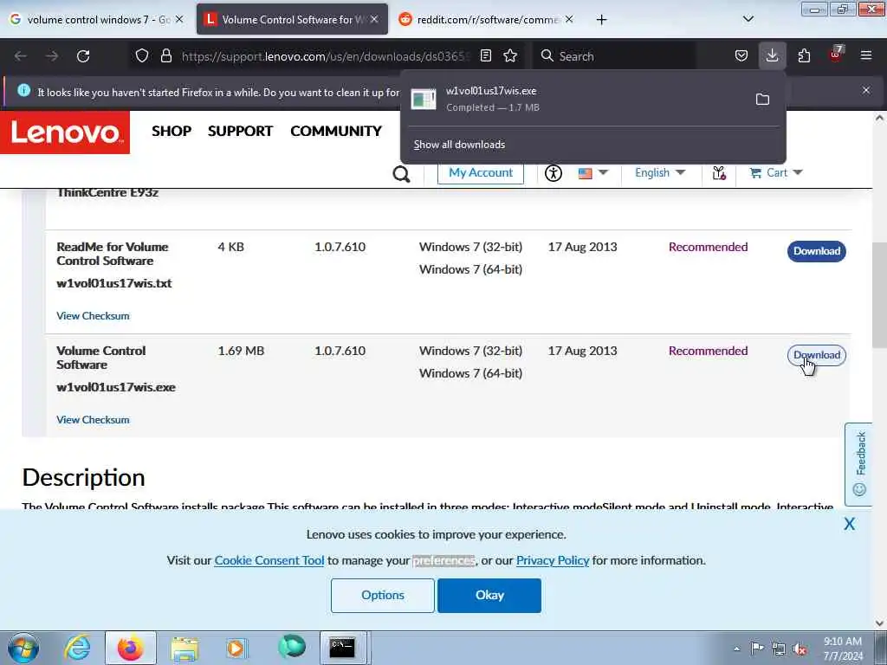Bookmark this page with the star icon
Image resolution: width=887 pixels, height=665 pixels.
pos(510,56)
